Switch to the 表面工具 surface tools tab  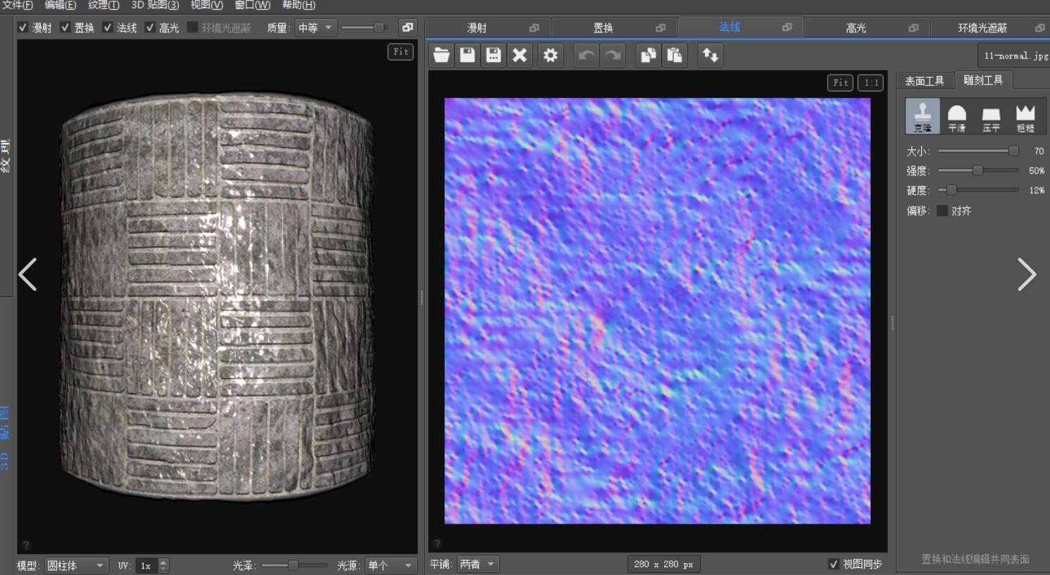click(925, 81)
